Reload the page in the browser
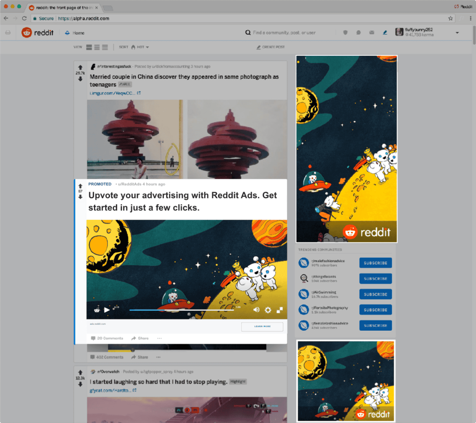Screen dimensions: 476x423 click(x=24, y=18)
